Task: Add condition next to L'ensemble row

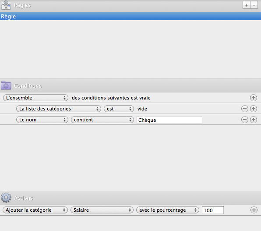Action: [254, 98]
